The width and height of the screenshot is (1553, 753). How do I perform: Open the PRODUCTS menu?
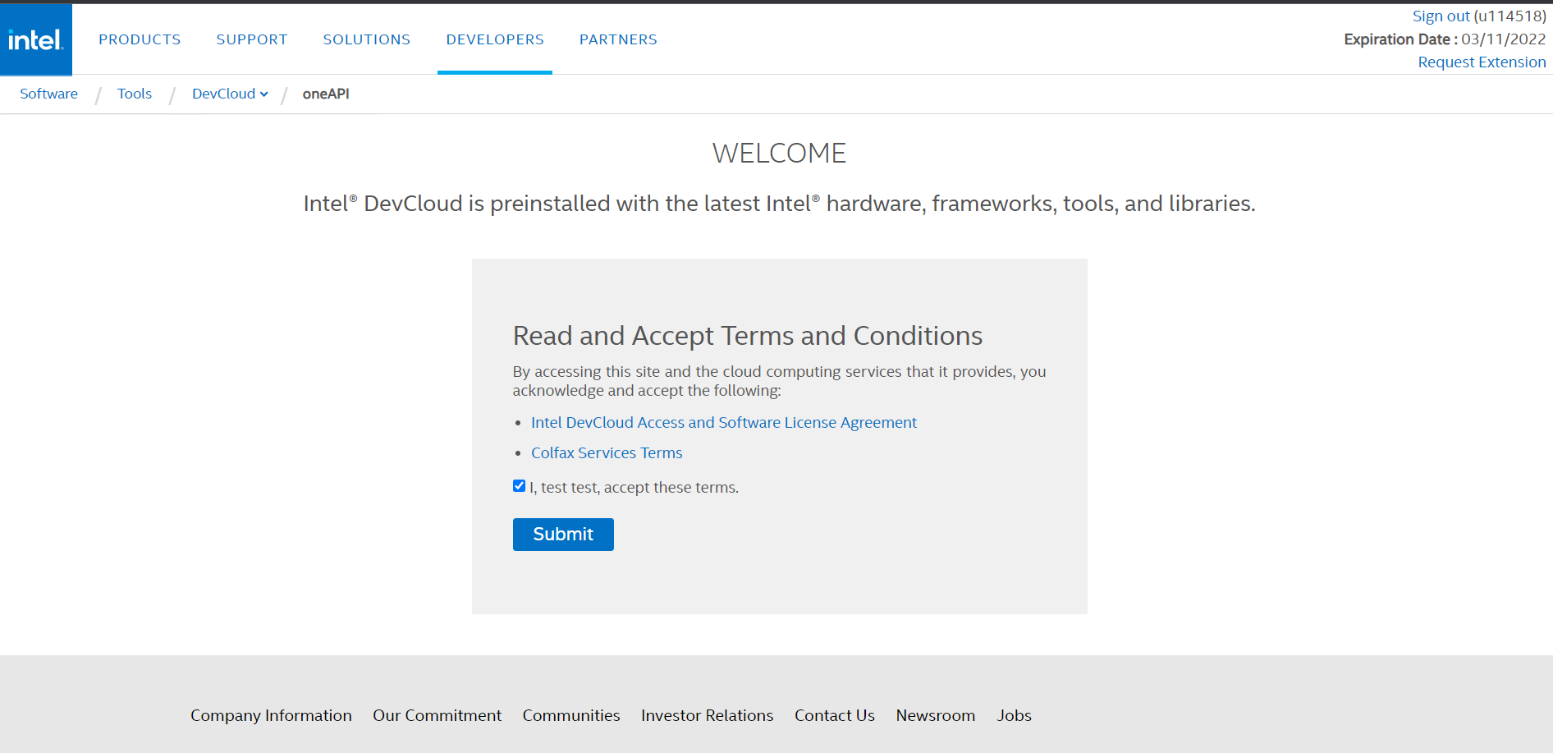[140, 39]
